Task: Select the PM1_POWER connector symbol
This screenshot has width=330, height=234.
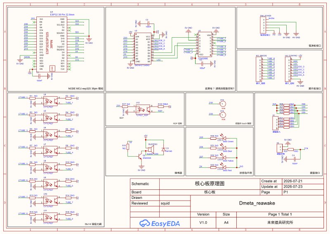Action: (x=264, y=25)
